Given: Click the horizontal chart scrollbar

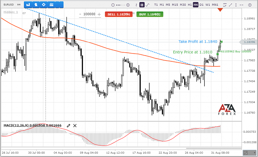Looking at the screenshot, I should click(214, 148).
